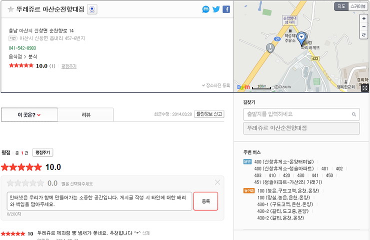This screenshot has height=240, width=370.
Task: Share this place on Twitter
Action: pyautogui.click(x=216, y=9)
